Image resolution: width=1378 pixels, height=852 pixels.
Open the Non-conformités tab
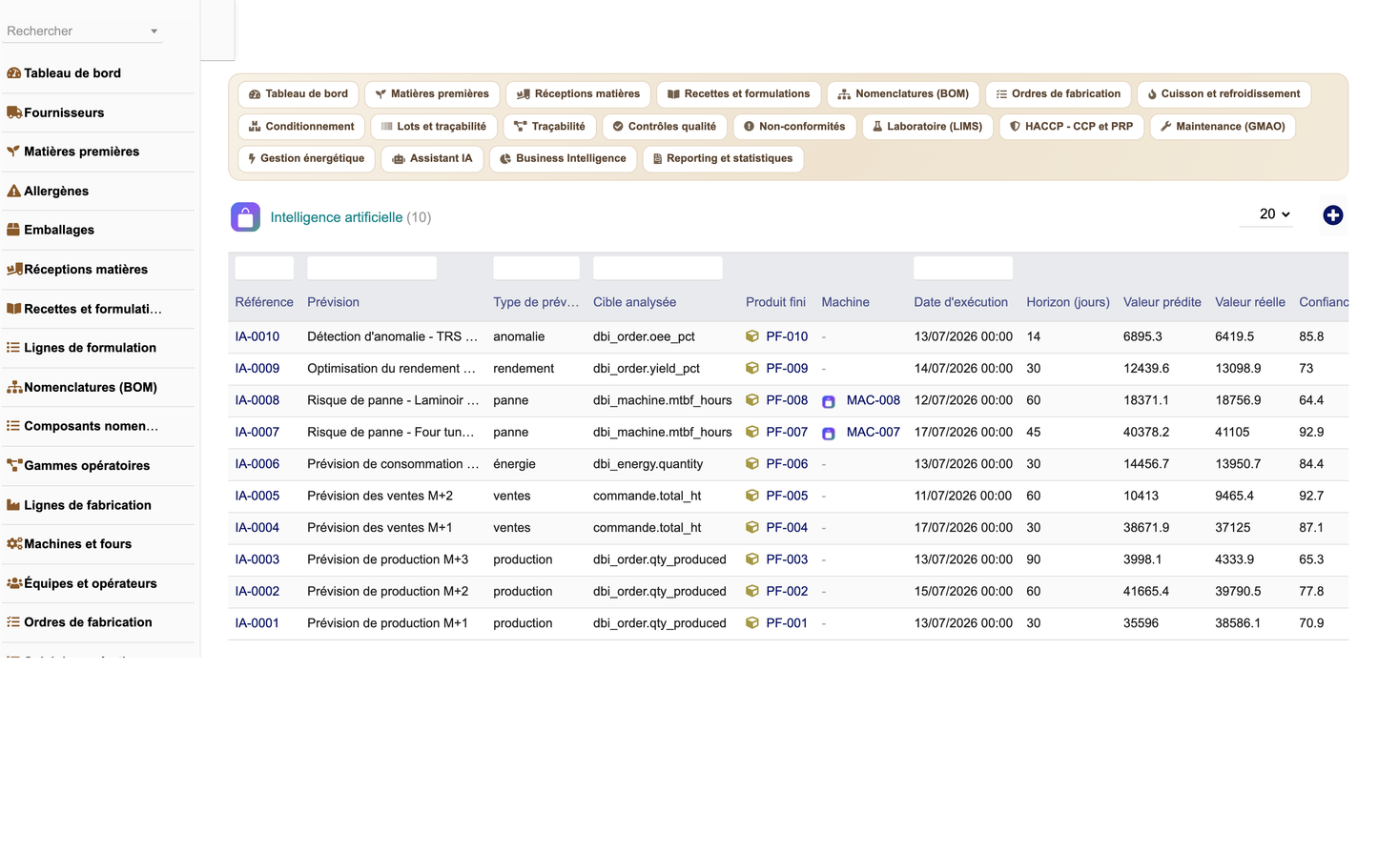[x=794, y=126]
